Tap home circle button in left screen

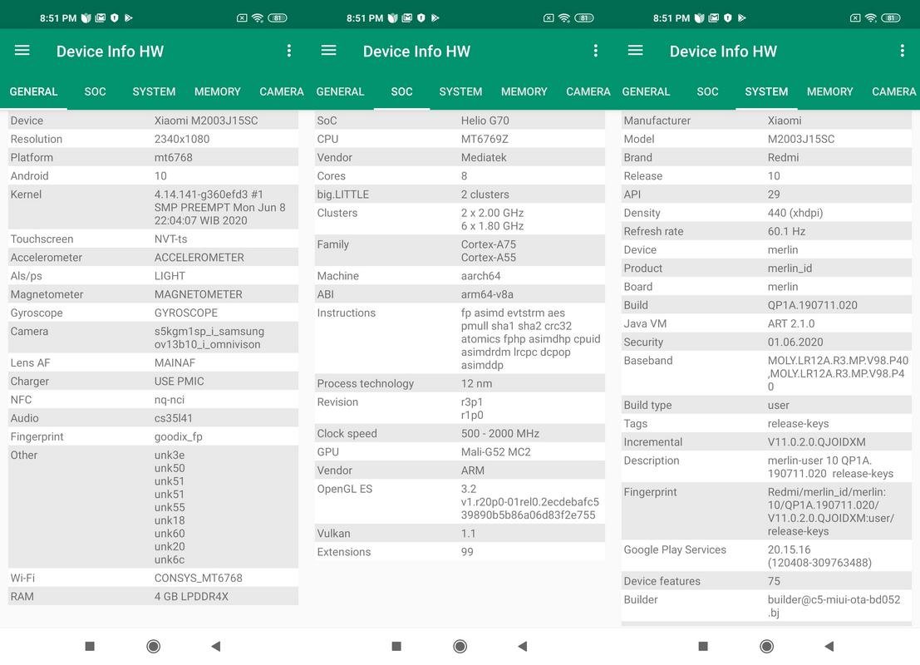click(153, 646)
